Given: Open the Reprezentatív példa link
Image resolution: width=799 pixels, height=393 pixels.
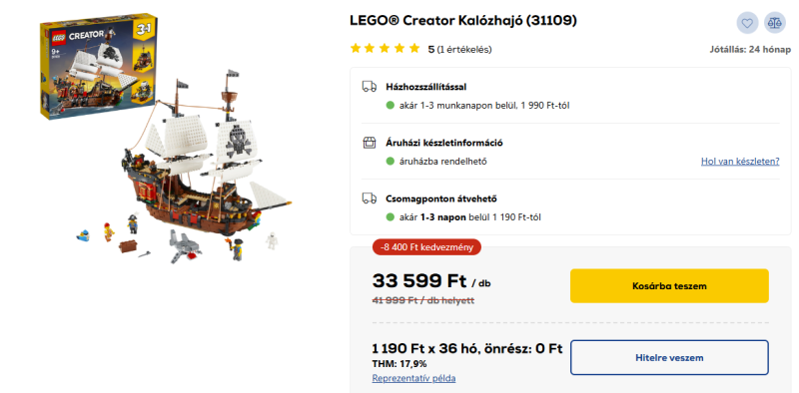Looking at the screenshot, I should [413, 378].
